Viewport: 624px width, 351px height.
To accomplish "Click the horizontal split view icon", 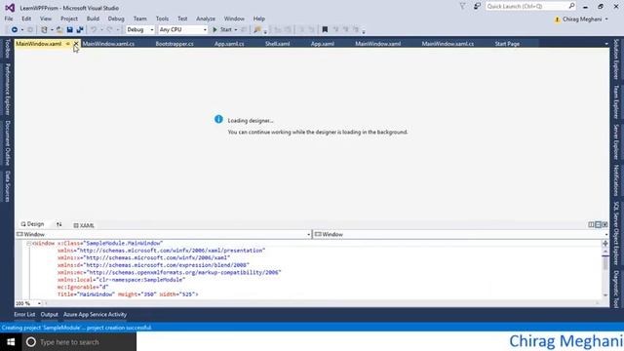I will (598, 225).
